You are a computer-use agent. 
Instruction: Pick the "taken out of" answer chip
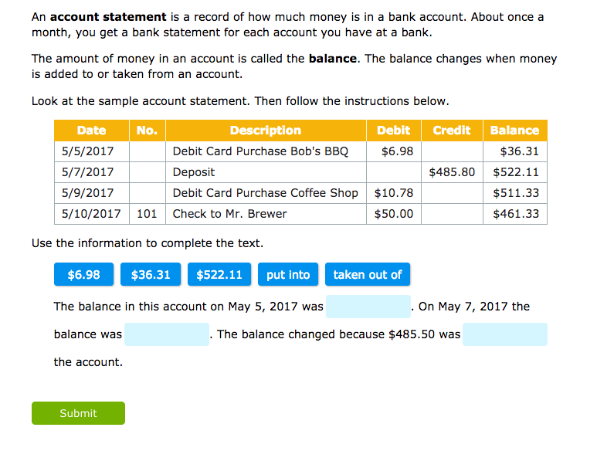point(368,275)
